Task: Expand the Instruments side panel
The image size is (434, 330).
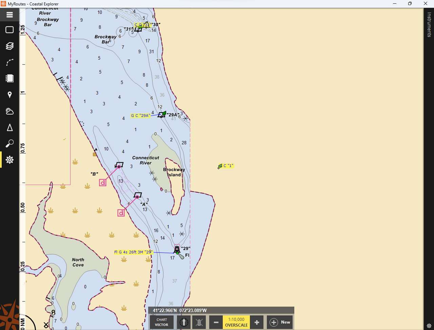Action: pyautogui.click(x=429, y=24)
